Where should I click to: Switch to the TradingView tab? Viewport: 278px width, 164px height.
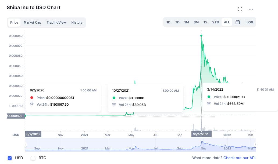[56, 23]
